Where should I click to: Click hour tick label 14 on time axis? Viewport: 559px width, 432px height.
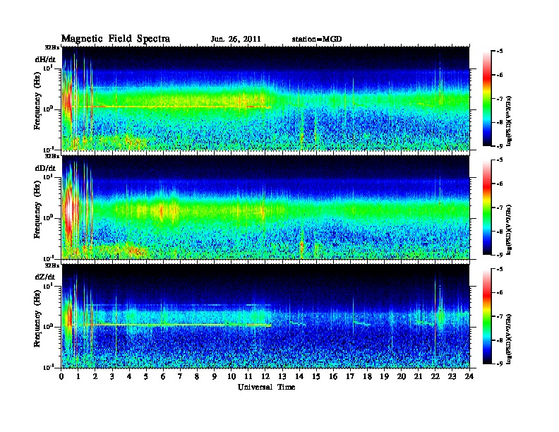click(299, 377)
